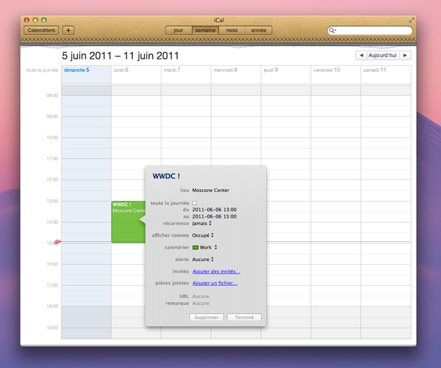
Task: Zoom the iCal window green button
Action: 44,21
